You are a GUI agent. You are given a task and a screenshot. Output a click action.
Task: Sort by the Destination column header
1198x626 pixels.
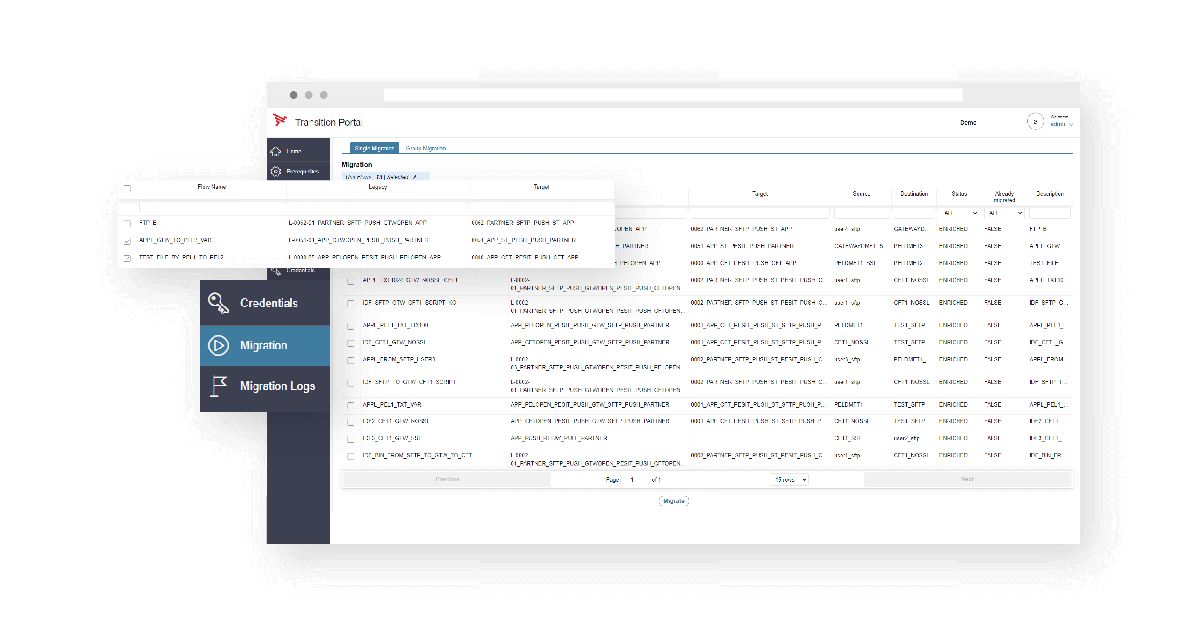point(914,194)
